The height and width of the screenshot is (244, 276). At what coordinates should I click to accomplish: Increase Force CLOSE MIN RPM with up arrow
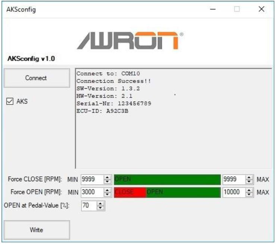click(107, 177)
